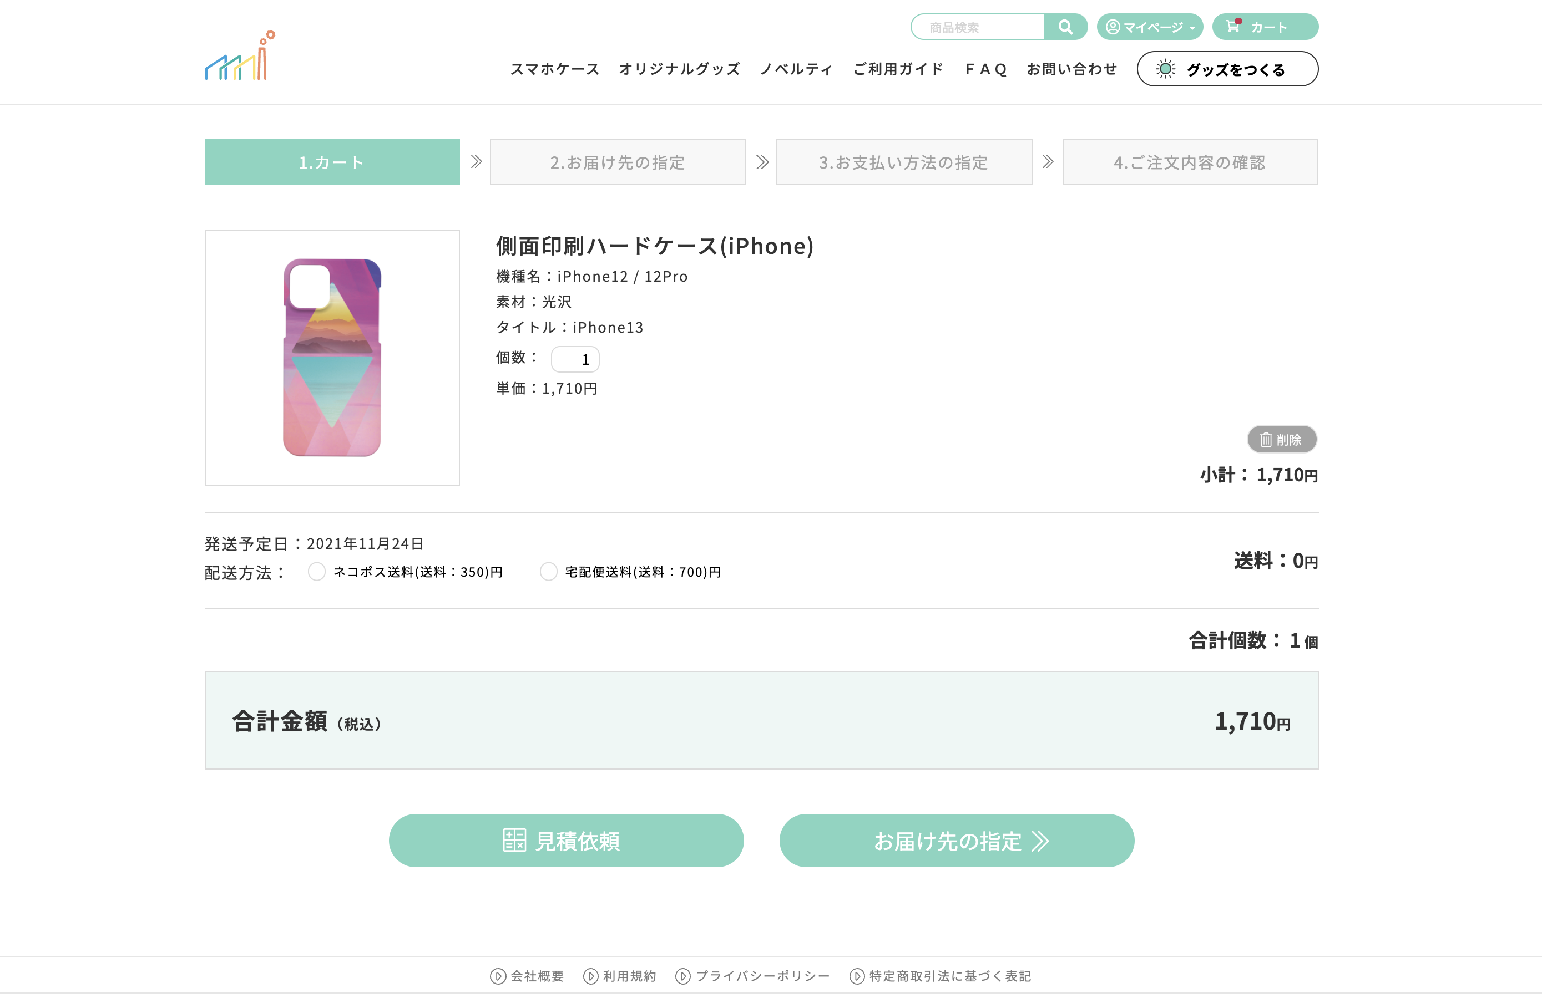Click the trash 削除 delete button
1542x998 pixels.
point(1282,440)
